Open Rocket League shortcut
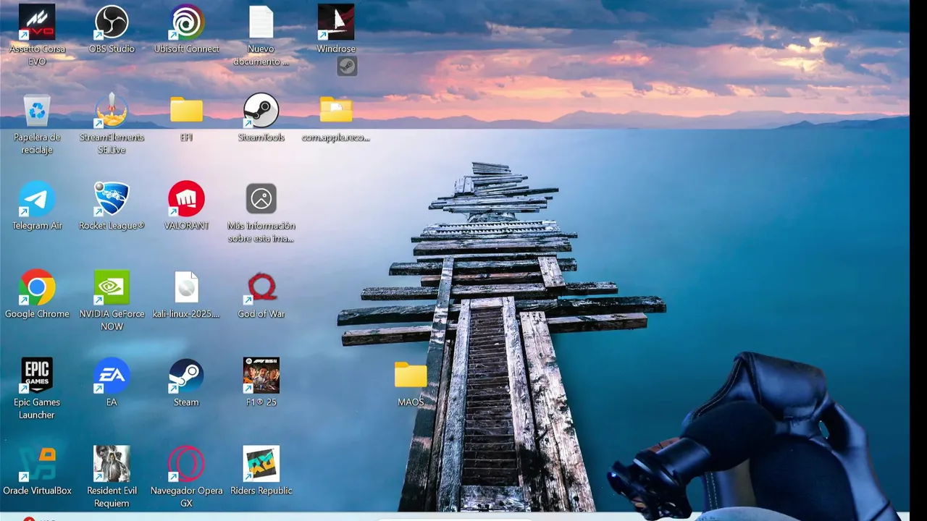 tap(112, 199)
